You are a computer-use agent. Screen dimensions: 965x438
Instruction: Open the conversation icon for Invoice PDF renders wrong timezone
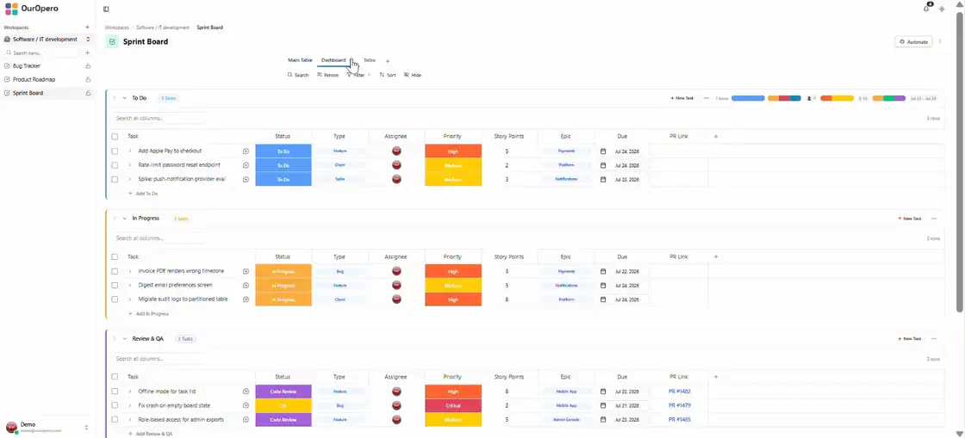click(x=246, y=272)
